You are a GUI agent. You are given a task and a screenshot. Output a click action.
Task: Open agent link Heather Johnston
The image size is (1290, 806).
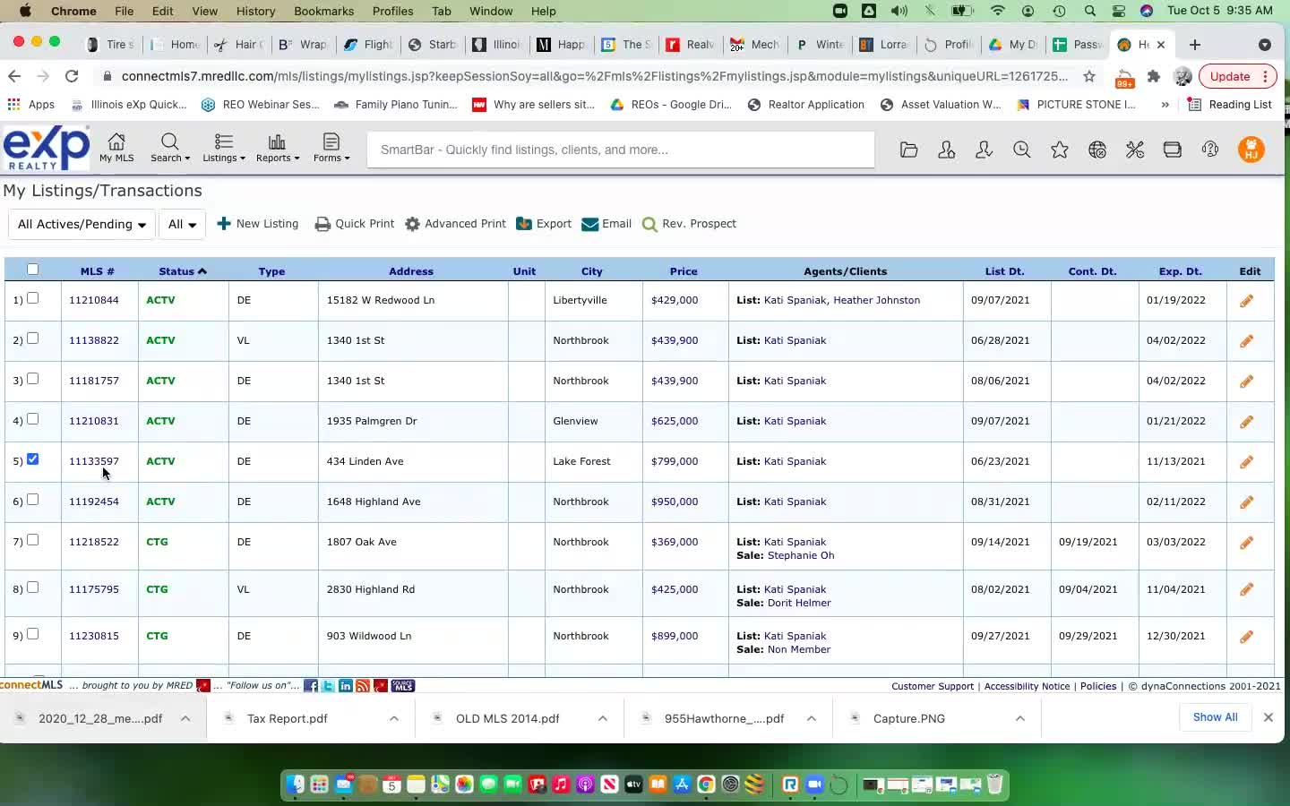coord(877,300)
